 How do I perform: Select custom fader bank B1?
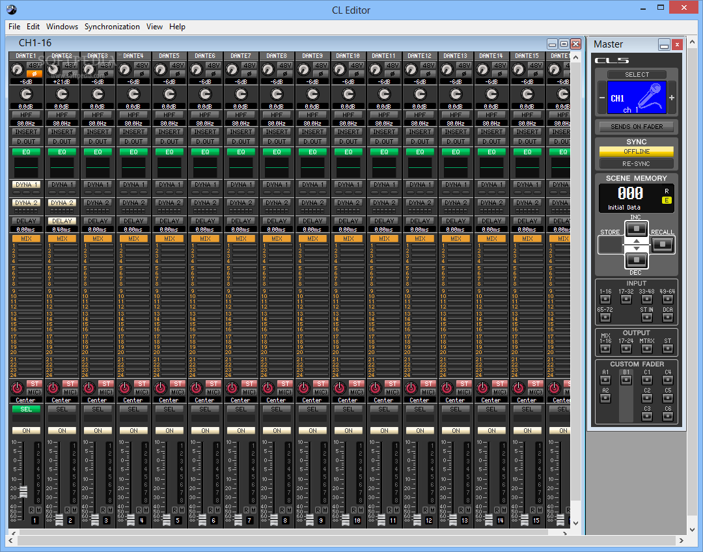coord(626,380)
